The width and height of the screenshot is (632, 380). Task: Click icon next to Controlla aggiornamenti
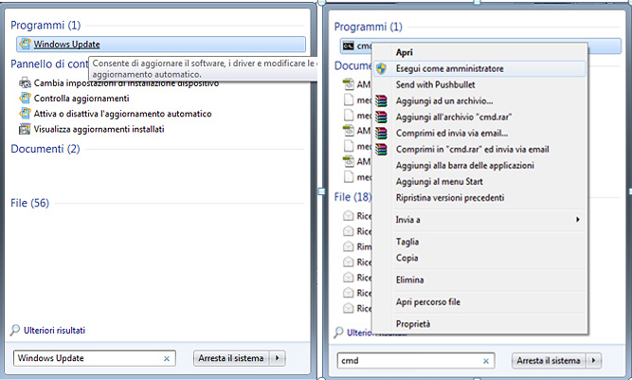pyautogui.click(x=25, y=98)
